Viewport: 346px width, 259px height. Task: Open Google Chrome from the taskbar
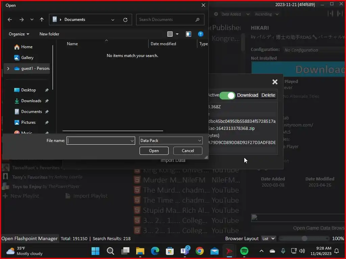(x=199, y=251)
